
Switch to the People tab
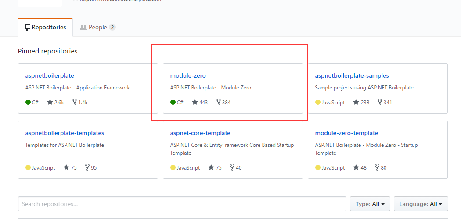coord(97,27)
